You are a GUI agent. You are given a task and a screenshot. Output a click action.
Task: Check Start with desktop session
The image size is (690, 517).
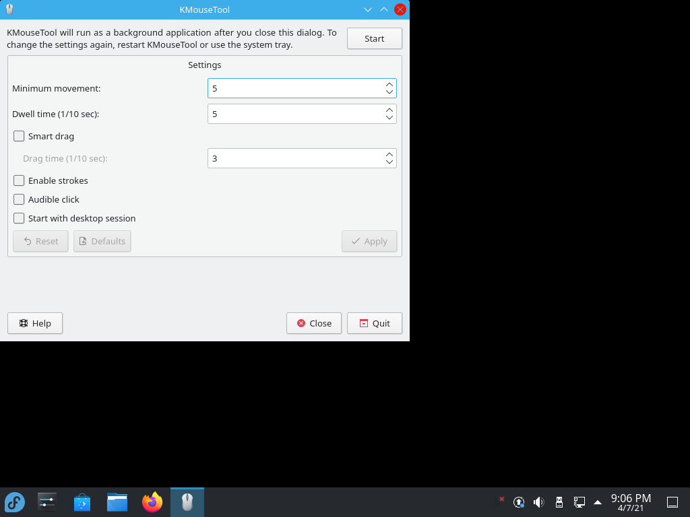19,219
